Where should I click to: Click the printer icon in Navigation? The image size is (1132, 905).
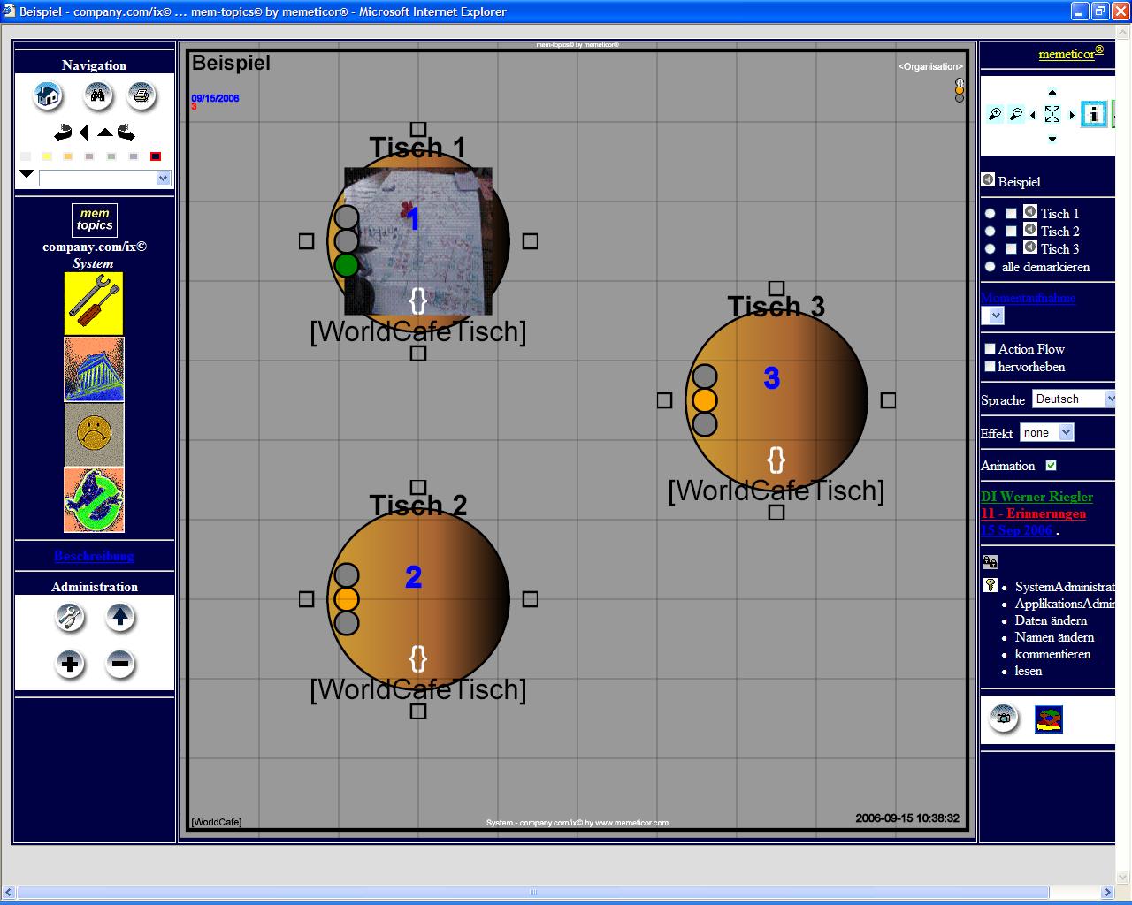click(141, 95)
